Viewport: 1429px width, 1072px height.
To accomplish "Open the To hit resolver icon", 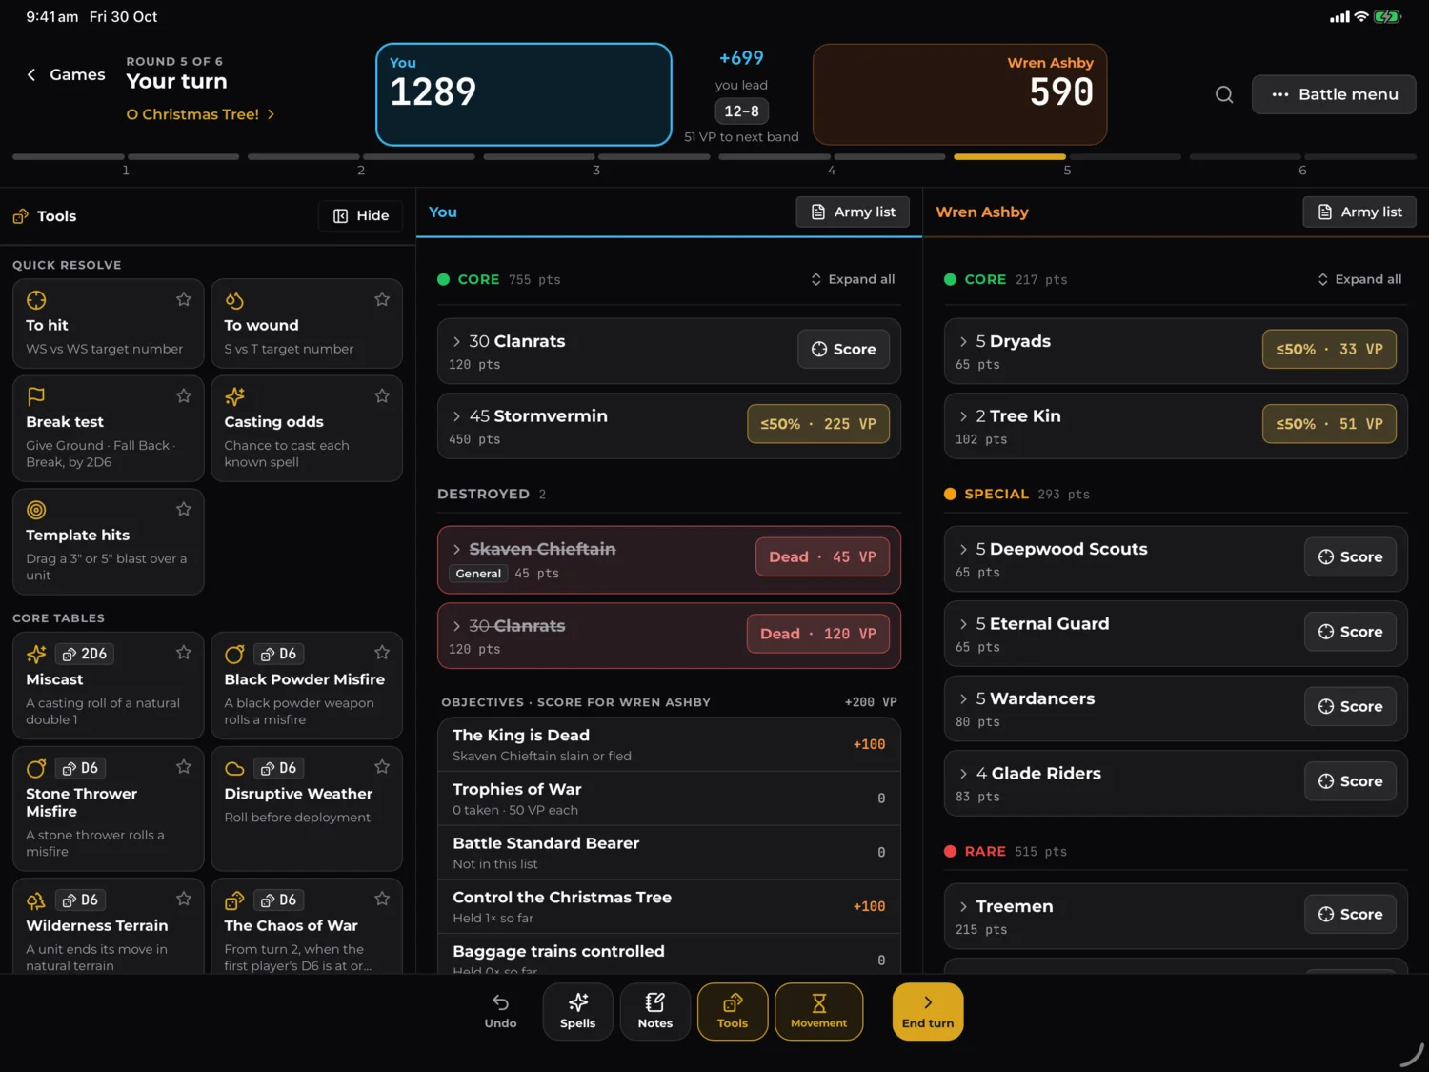I will click(36, 300).
